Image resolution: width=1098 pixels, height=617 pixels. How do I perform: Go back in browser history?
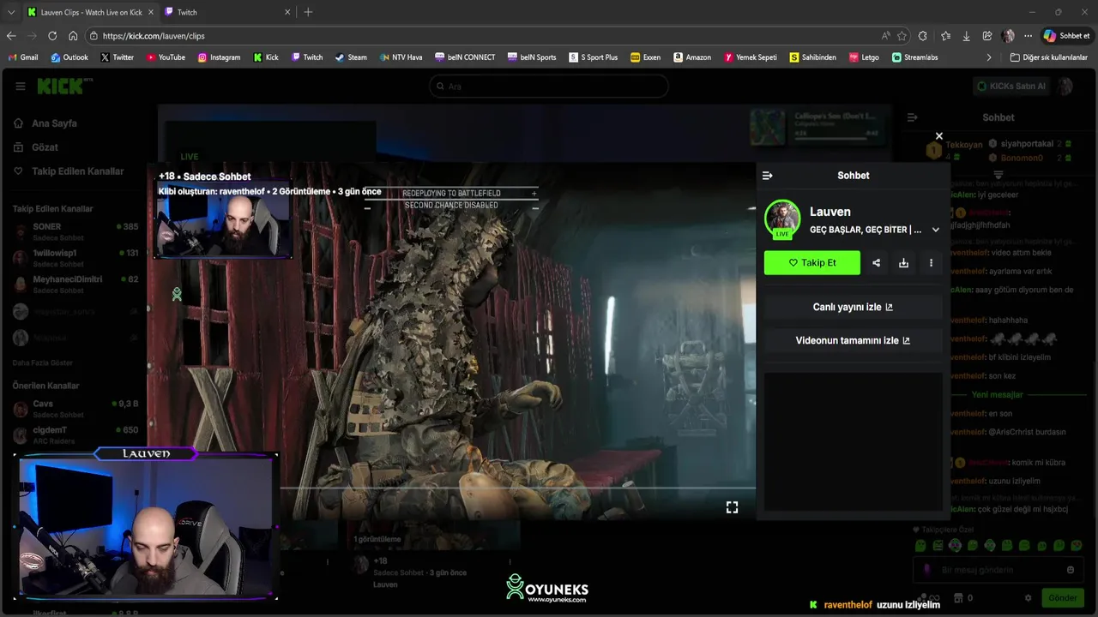(x=11, y=36)
